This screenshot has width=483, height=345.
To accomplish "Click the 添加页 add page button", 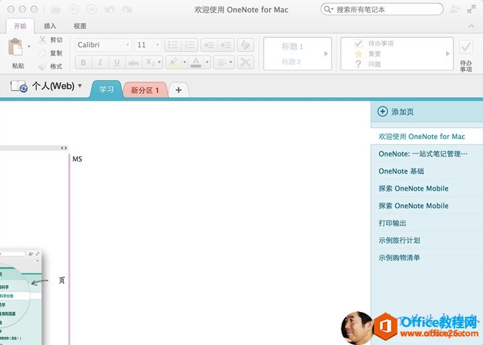I will (x=396, y=111).
